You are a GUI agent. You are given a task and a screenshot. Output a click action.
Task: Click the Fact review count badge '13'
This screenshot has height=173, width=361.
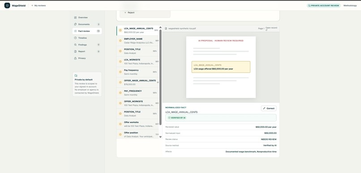pos(98,31)
